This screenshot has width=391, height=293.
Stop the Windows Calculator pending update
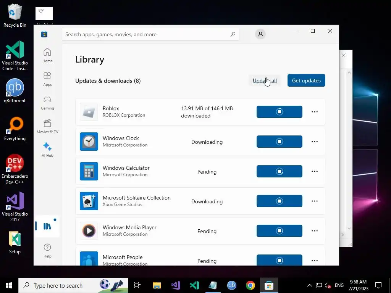279,171
